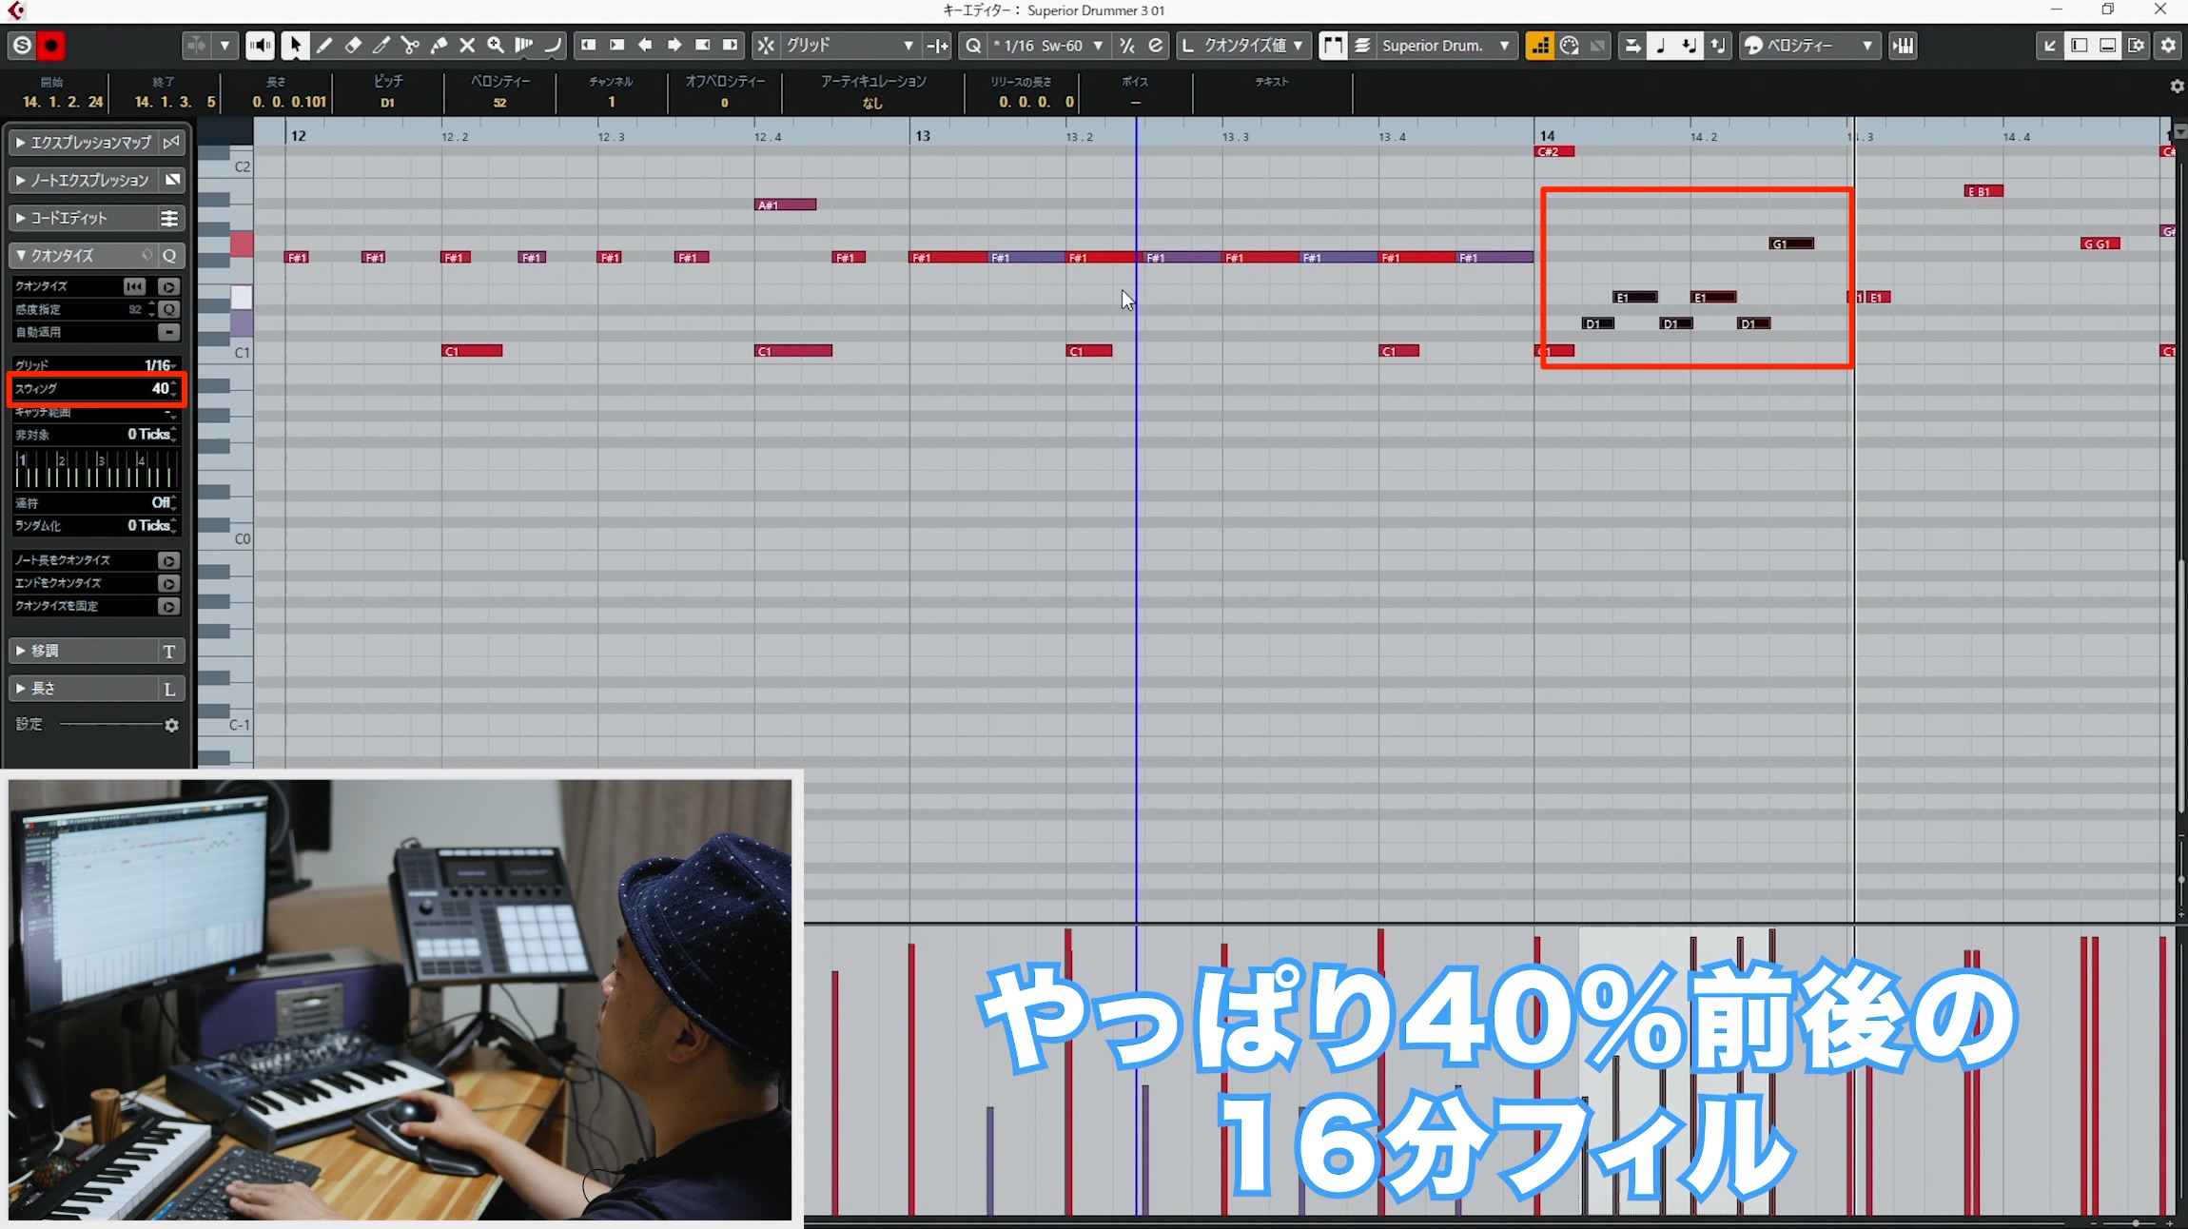Open the Superior Drum part selector dropdown
Image resolution: width=2188 pixels, height=1229 pixels.
click(x=1446, y=45)
